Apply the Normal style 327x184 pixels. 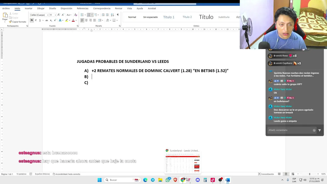[132, 17]
